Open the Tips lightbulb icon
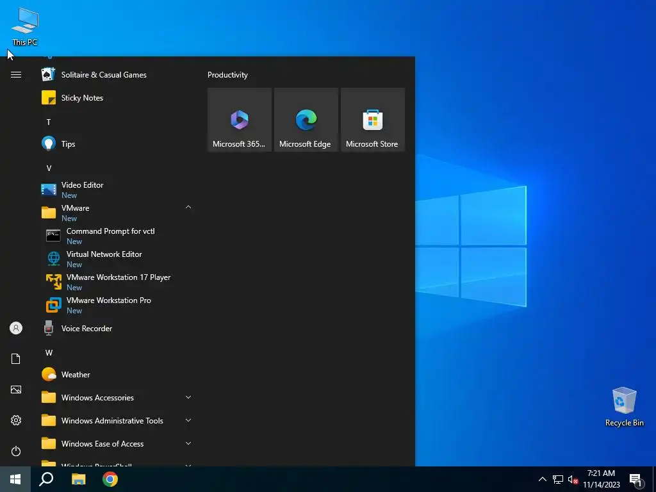This screenshot has height=492, width=656. point(49,144)
